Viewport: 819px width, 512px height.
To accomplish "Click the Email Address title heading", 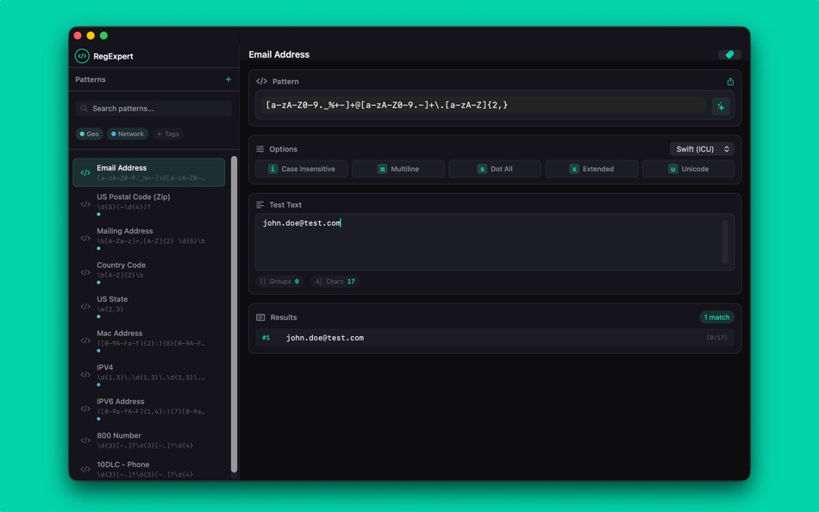I will [x=279, y=54].
